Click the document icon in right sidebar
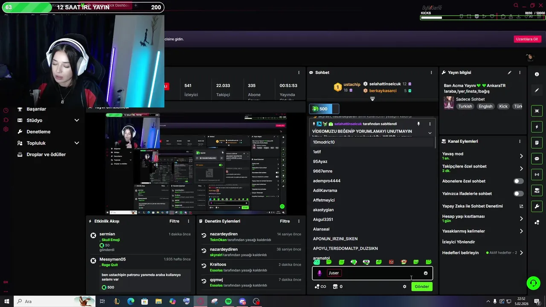This screenshot has width=546, height=307. 537,142
